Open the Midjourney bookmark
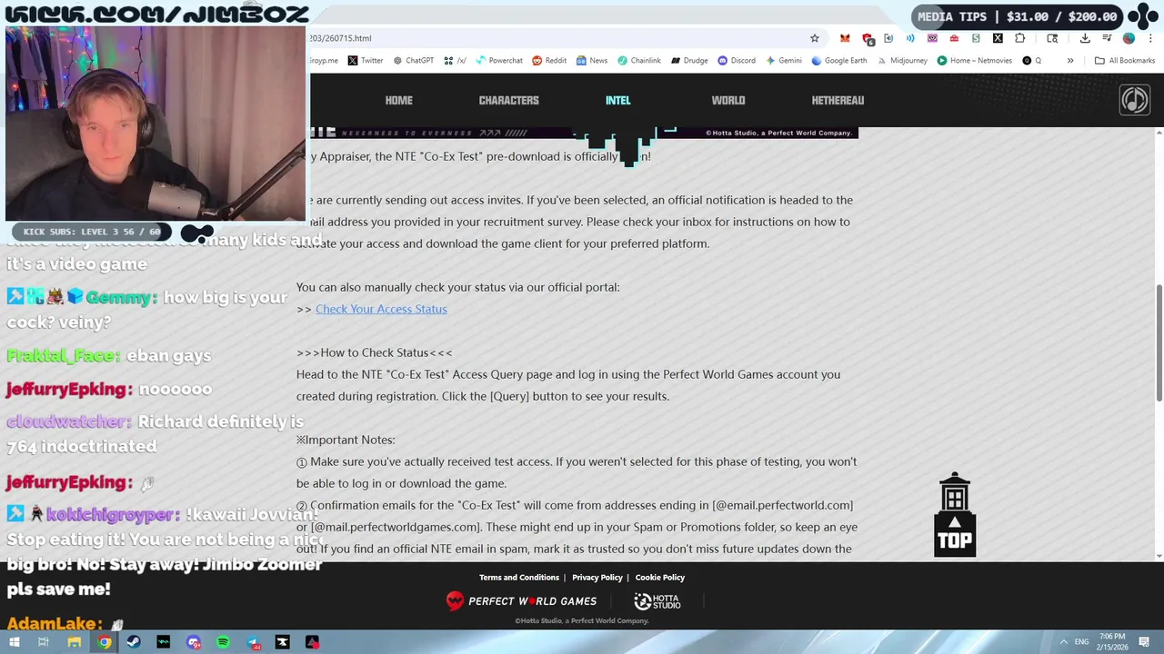1164x654 pixels. click(902, 61)
